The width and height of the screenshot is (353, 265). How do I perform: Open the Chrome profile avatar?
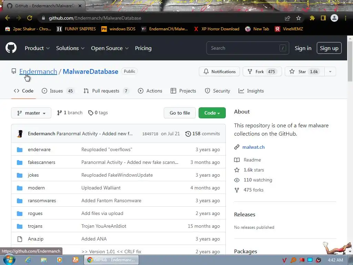click(334, 18)
